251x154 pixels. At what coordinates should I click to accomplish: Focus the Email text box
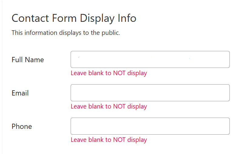150,93
